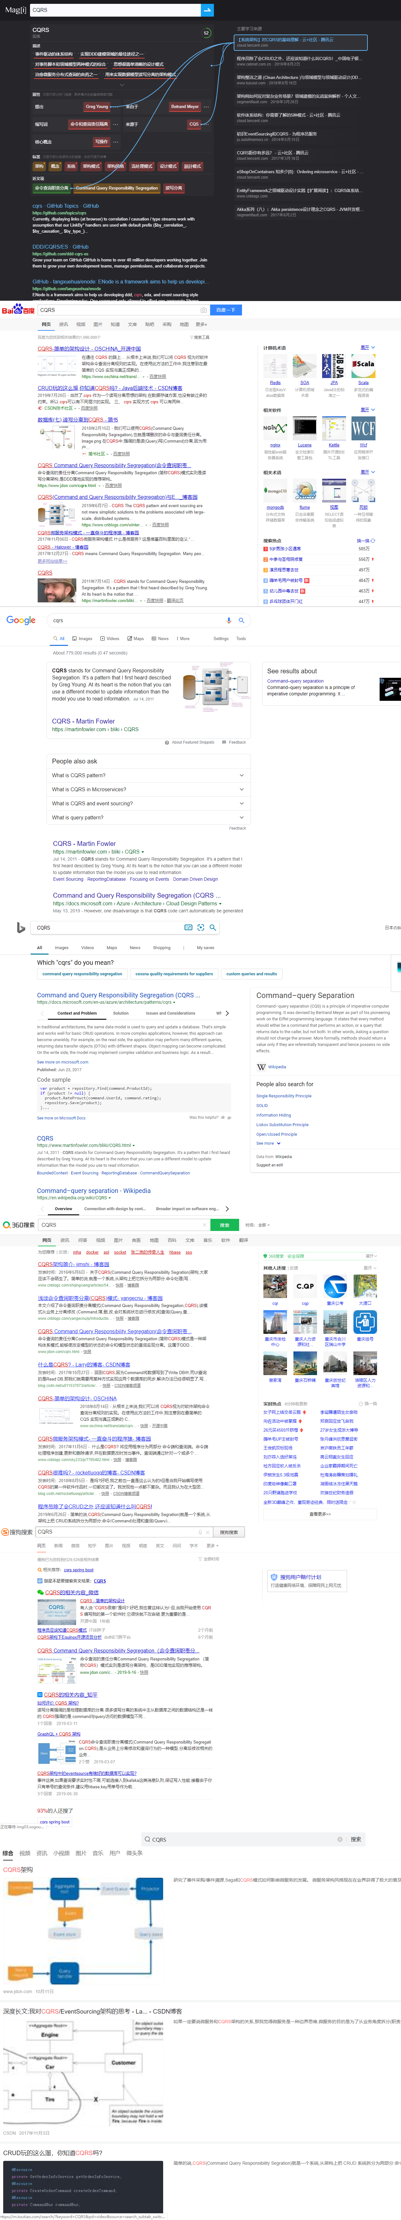Expand 'What is CQRS and event sourcing?' question
This screenshot has height=2220, width=401.
coord(148,803)
